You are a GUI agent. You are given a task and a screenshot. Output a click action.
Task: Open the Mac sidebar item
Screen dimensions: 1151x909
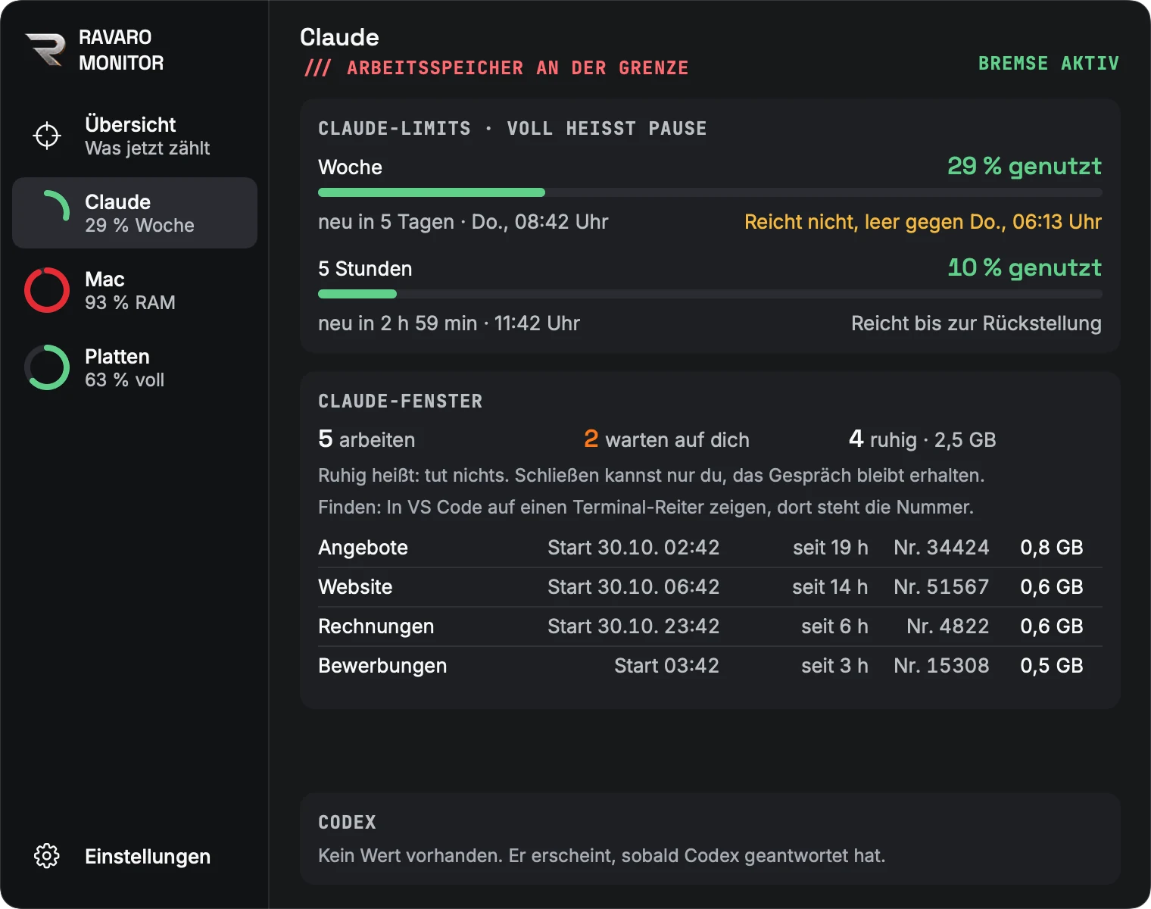135,290
